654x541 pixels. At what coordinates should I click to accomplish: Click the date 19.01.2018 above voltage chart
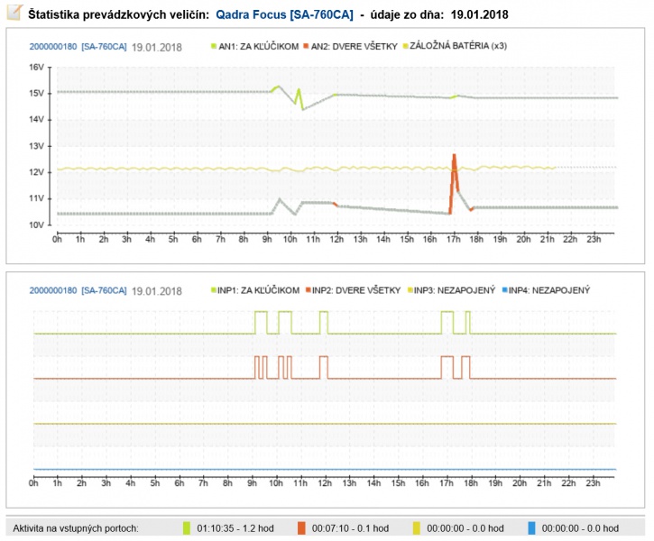tap(157, 47)
